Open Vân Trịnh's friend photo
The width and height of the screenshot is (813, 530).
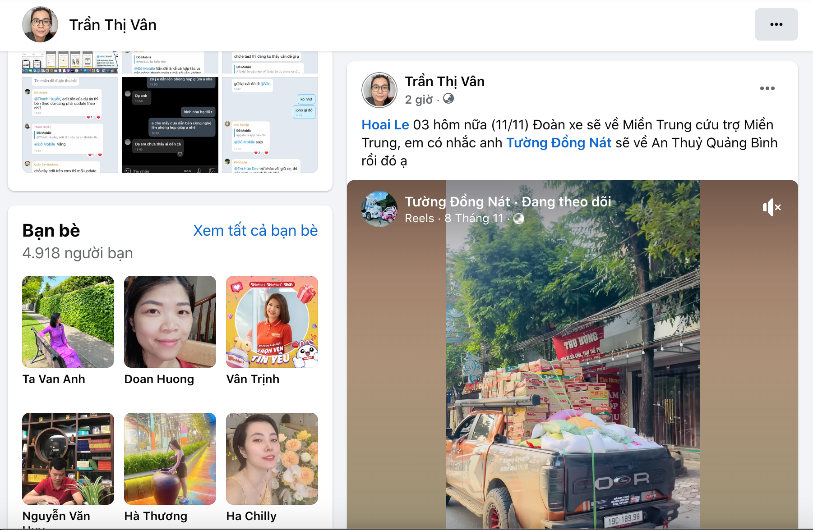(x=272, y=322)
